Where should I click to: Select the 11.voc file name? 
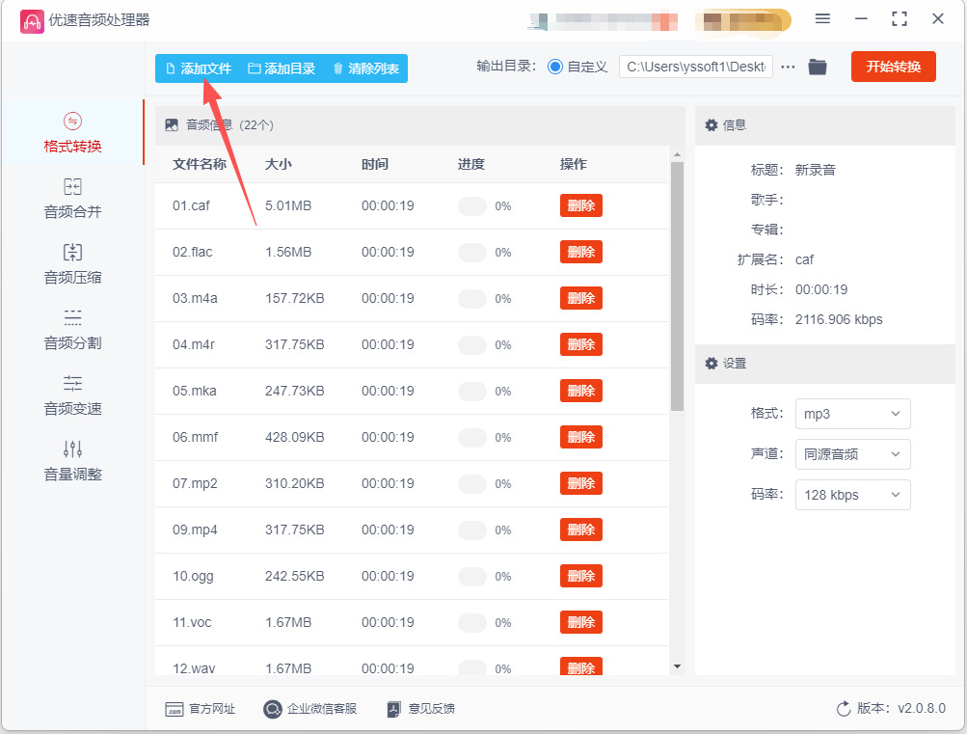[x=192, y=622]
